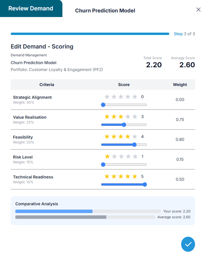Select fourth star for Technical Readiness
Screen dimensions: 206x263
tap(128, 176)
